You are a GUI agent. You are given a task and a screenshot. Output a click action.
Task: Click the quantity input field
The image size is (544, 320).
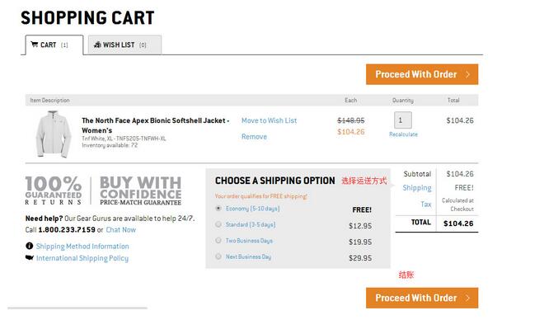tap(403, 120)
